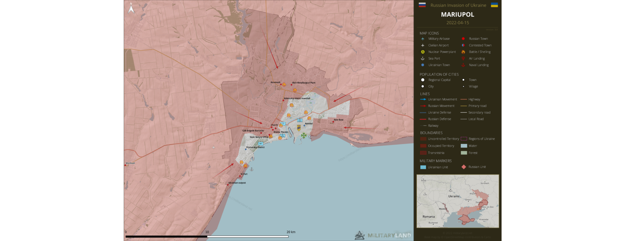Viewport: 625px width, 241px height.
Task: Click the MAP ICONS legend heading
Action: pyautogui.click(x=429, y=33)
